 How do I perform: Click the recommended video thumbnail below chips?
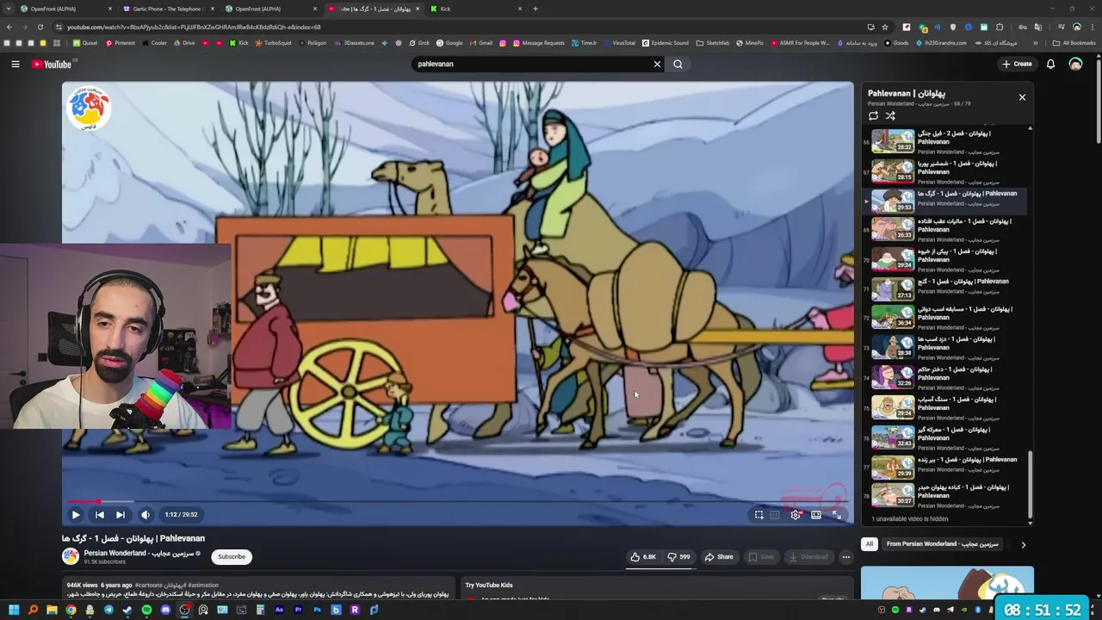pyautogui.click(x=947, y=584)
